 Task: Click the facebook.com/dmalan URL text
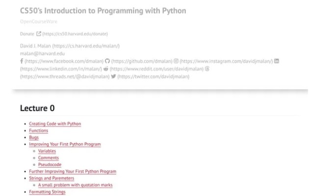[64, 61]
